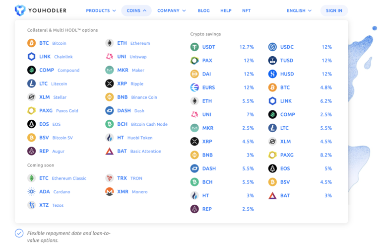Click the YouHodler logo

click(x=40, y=10)
